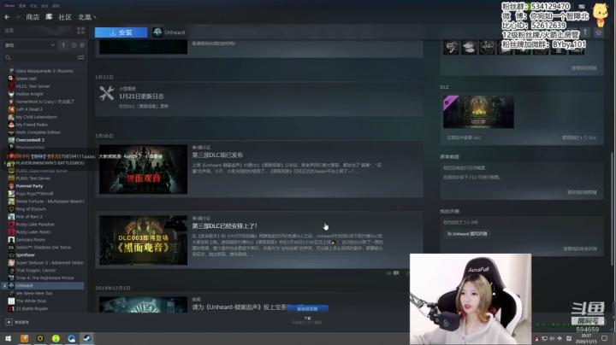616x345 pixels.
Task: Select The White Door
Action: 31,301
